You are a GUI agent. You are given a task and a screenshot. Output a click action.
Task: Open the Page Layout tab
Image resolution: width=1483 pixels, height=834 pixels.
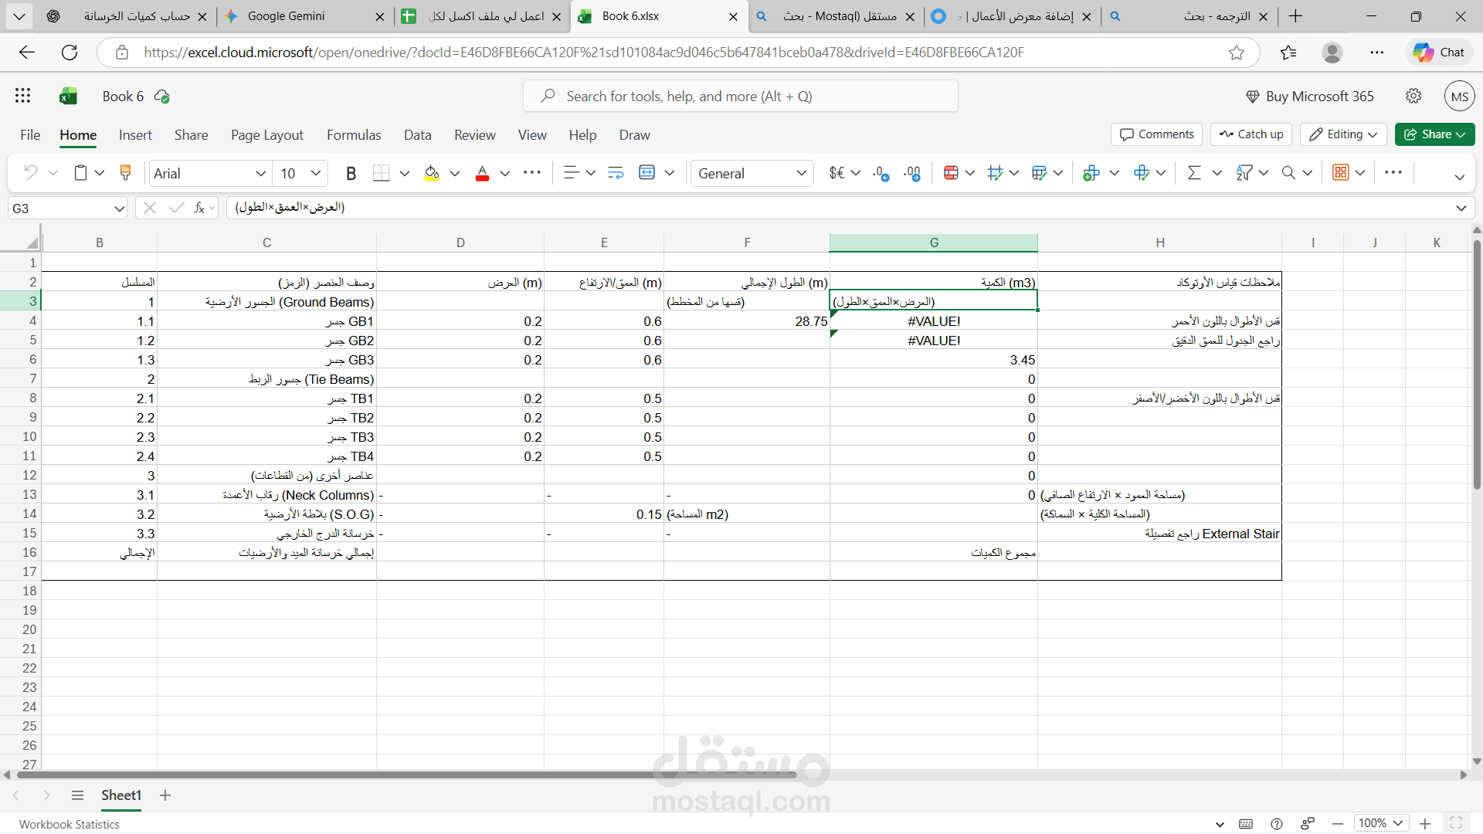coord(267,135)
